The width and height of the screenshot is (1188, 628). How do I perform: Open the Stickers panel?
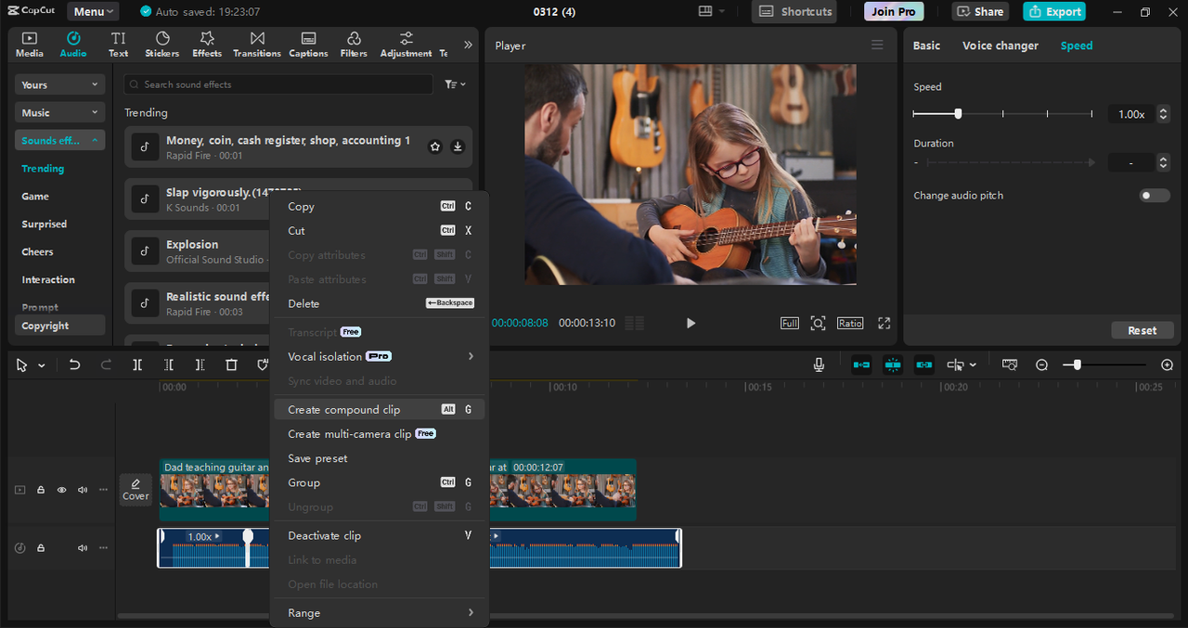click(x=161, y=44)
